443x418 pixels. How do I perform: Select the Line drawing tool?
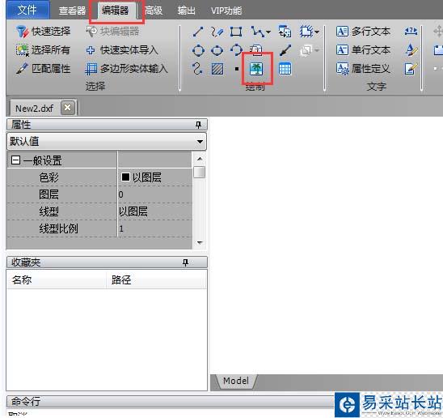click(198, 32)
